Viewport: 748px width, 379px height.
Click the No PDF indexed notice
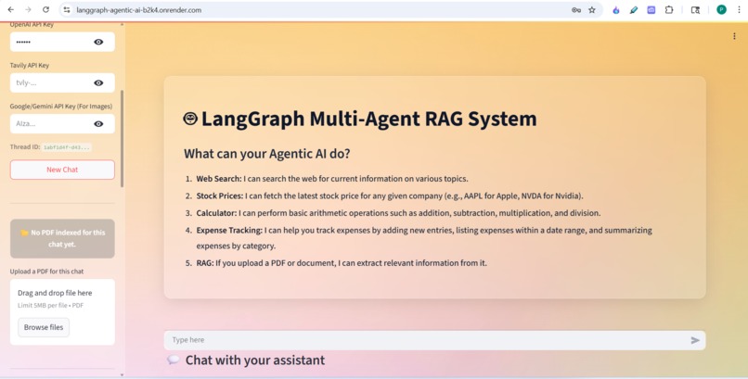62,238
